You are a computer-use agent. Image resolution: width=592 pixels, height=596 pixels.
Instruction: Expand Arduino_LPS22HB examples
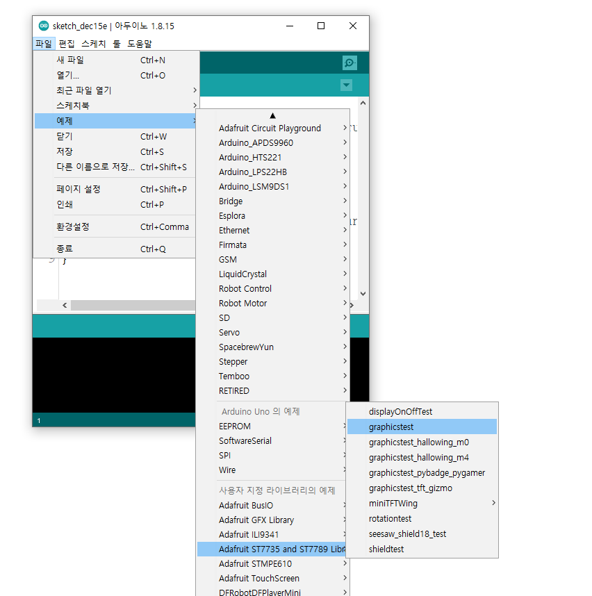click(273, 172)
